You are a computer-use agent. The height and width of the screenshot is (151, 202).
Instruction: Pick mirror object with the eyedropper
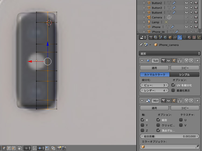[197, 147]
